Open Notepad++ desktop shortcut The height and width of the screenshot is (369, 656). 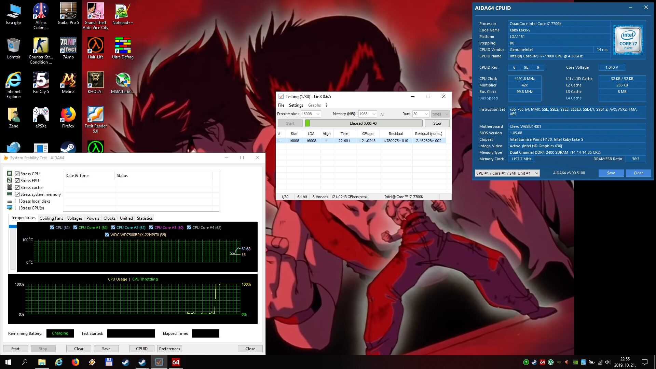click(x=123, y=14)
